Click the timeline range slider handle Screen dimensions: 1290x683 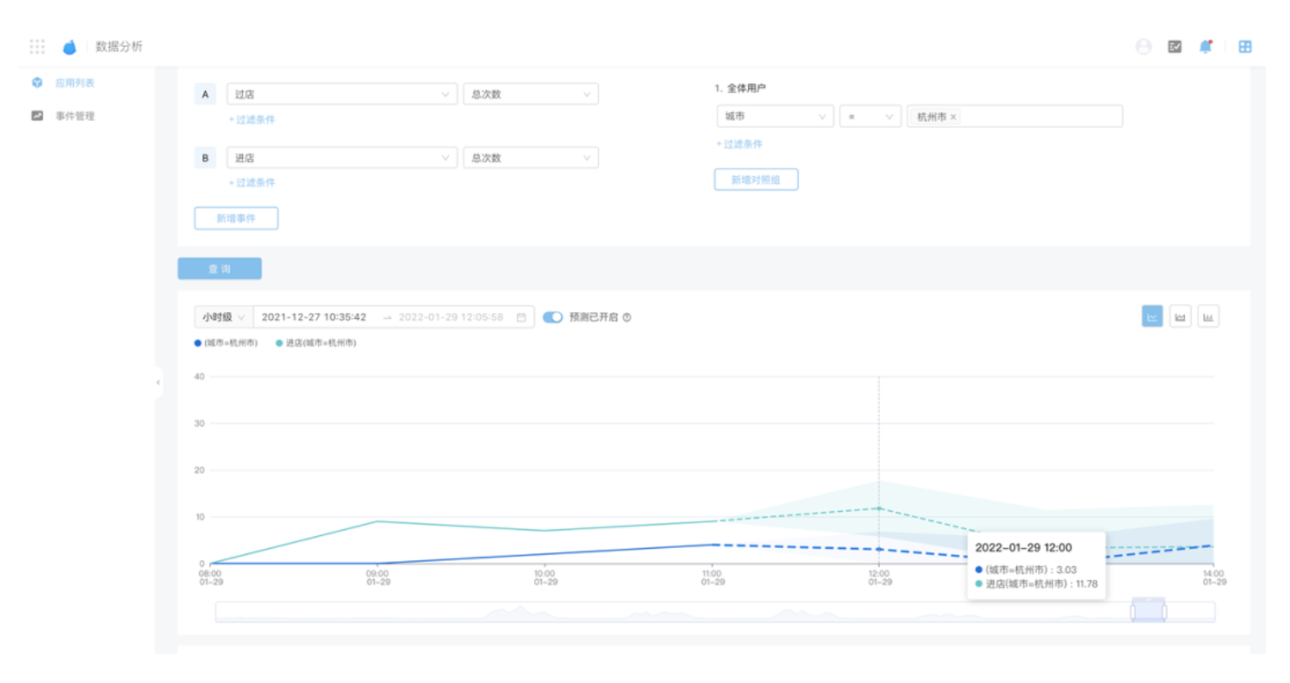(x=1148, y=611)
